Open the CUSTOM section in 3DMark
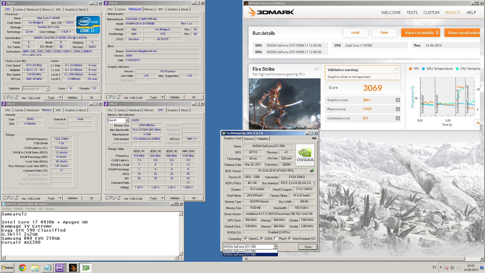Image resolution: width=485 pixels, height=273 pixels. [431, 13]
